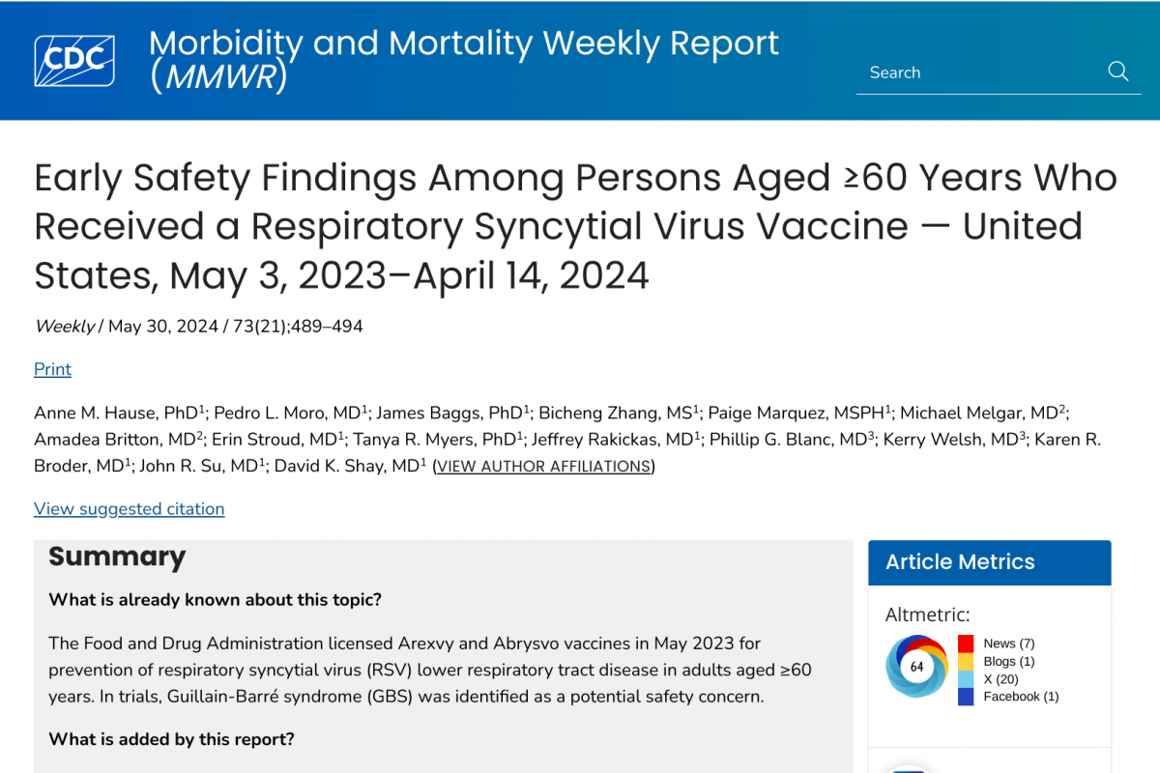Select News (7) altmetric entry

click(1009, 644)
